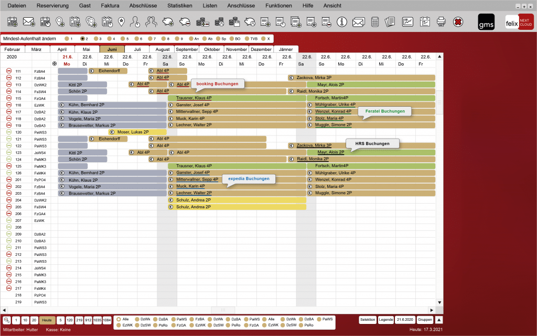The width and height of the screenshot is (537, 336).
Task: Select the Alle room filter radio button
Action: click(x=119, y=319)
